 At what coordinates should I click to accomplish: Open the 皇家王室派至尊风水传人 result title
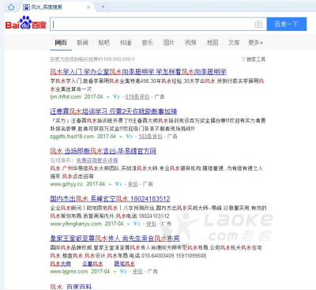(115, 239)
